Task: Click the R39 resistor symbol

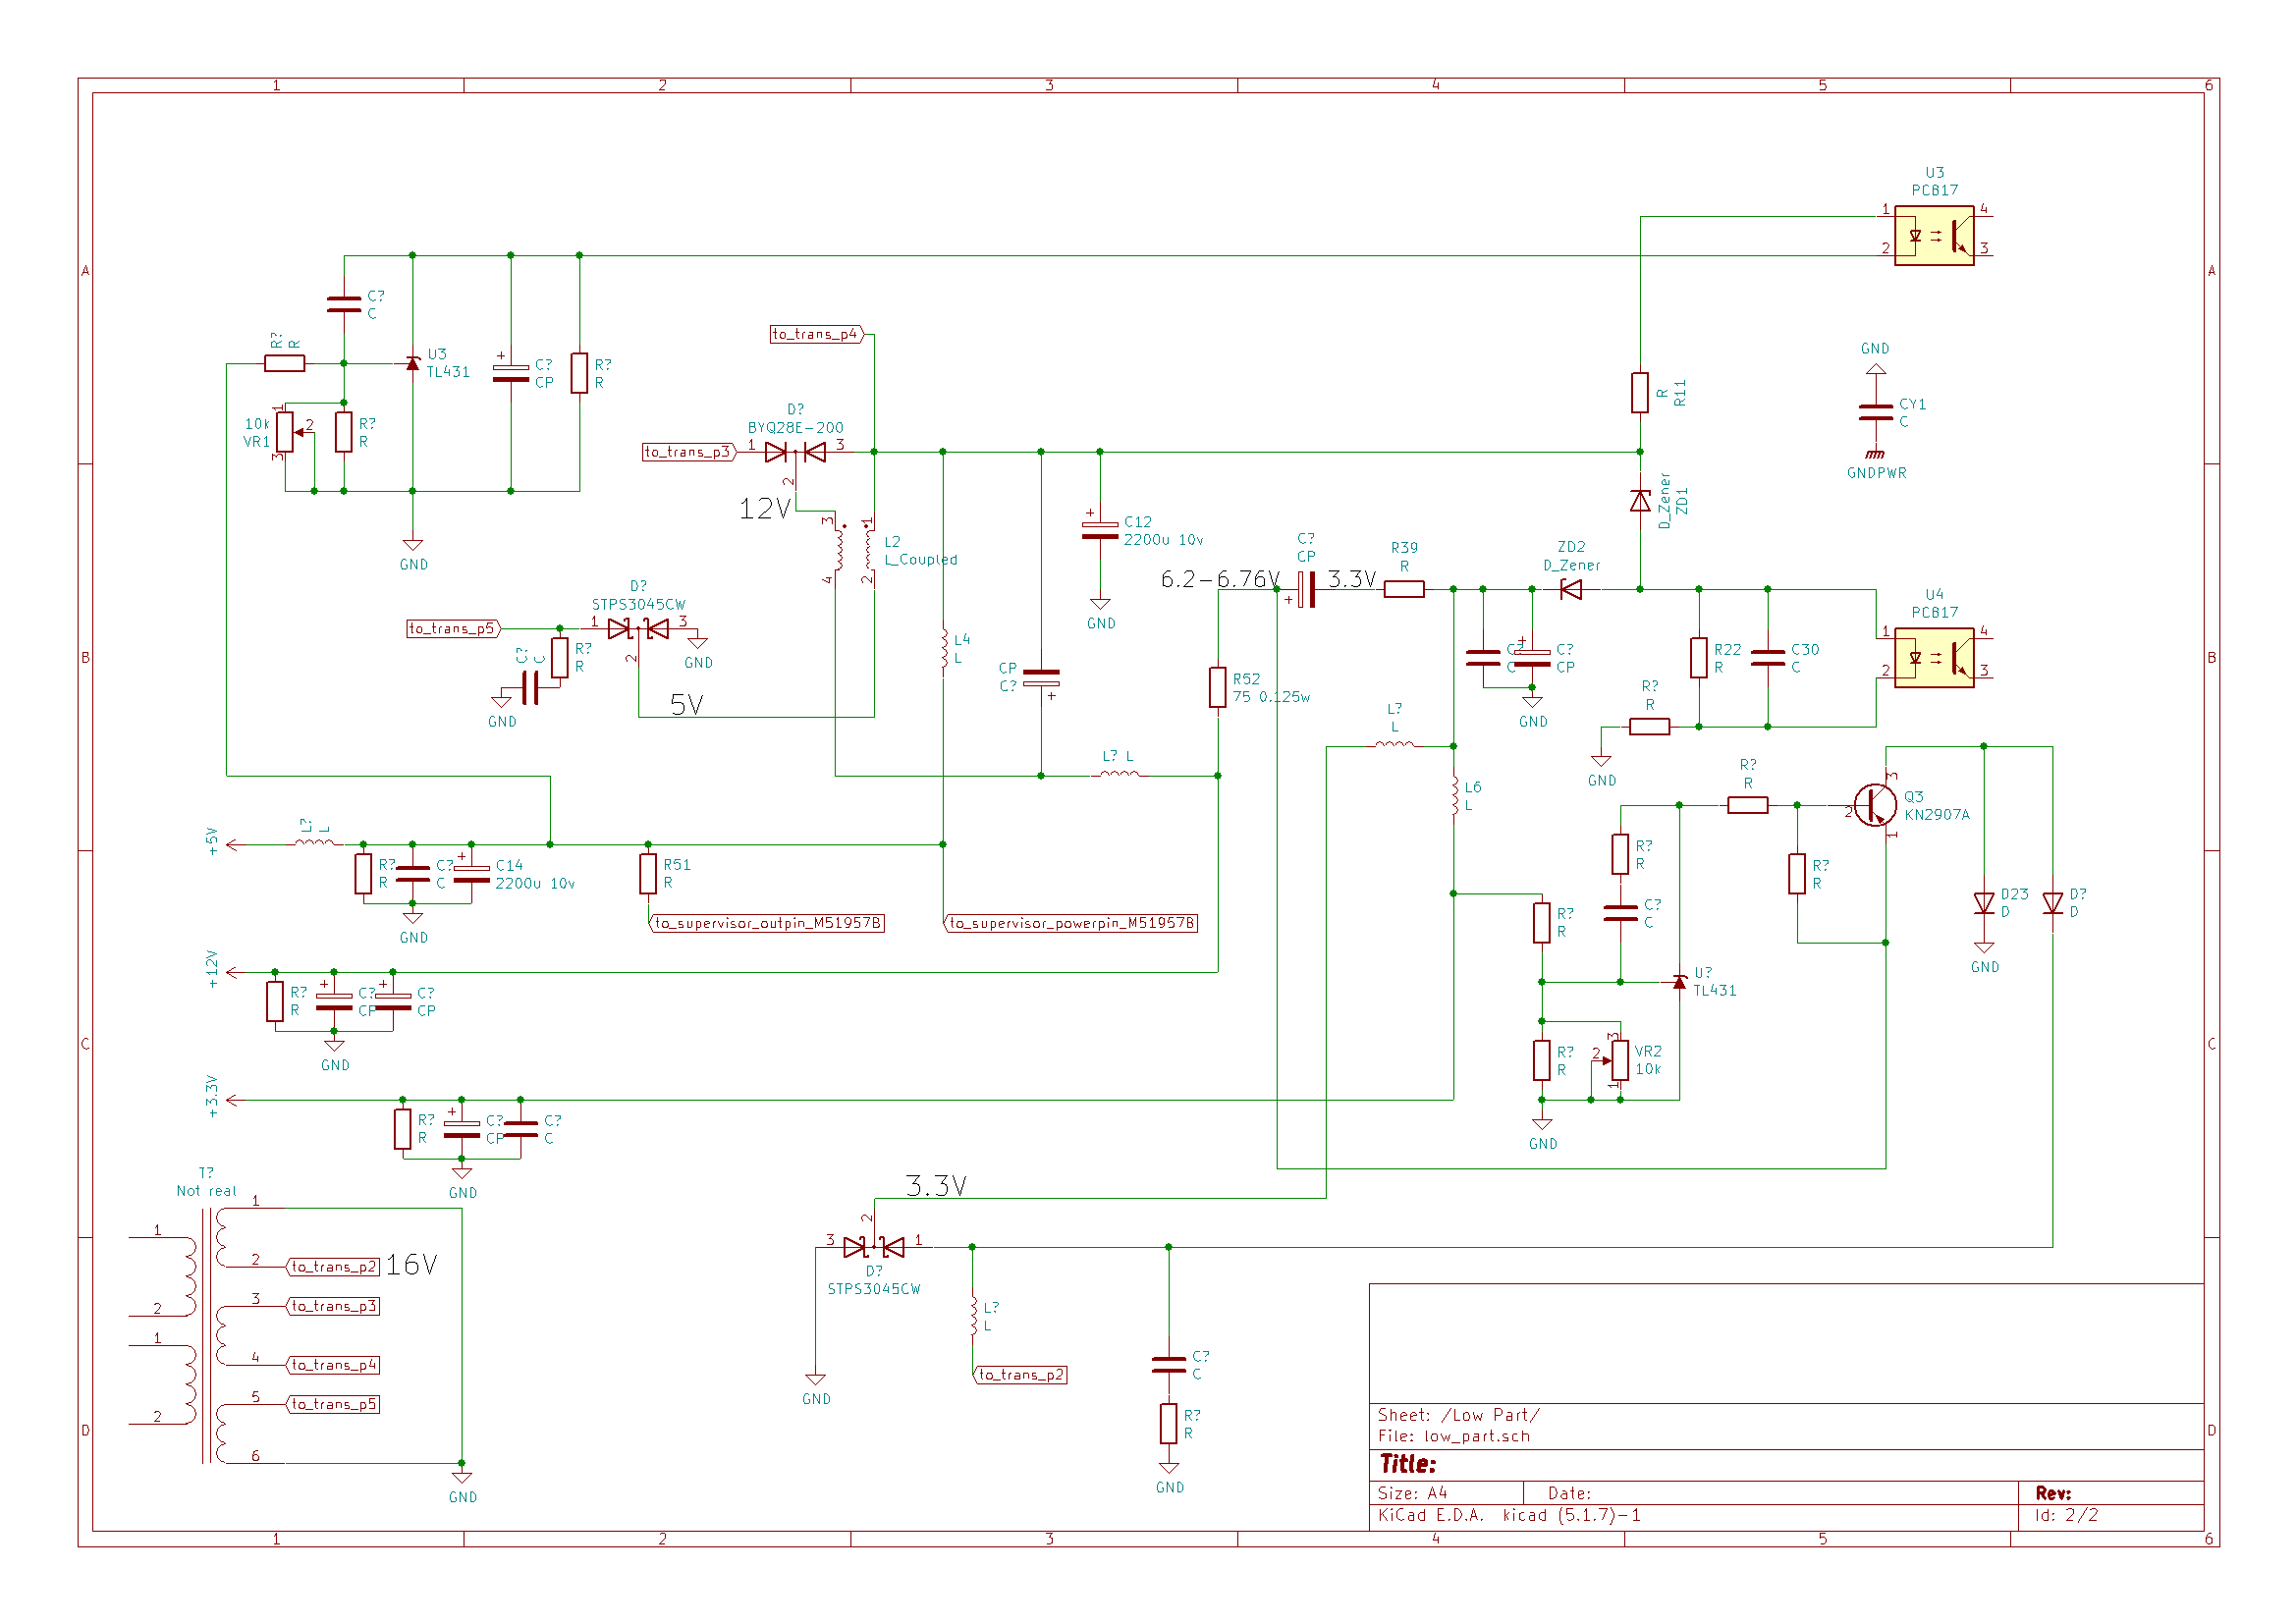Action: click(1406, 591)
